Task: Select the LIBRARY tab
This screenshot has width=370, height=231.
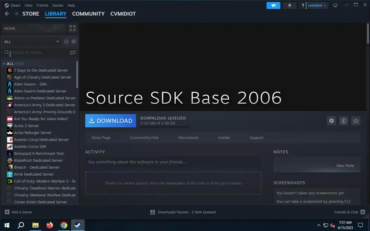Action: click(55, 14)
